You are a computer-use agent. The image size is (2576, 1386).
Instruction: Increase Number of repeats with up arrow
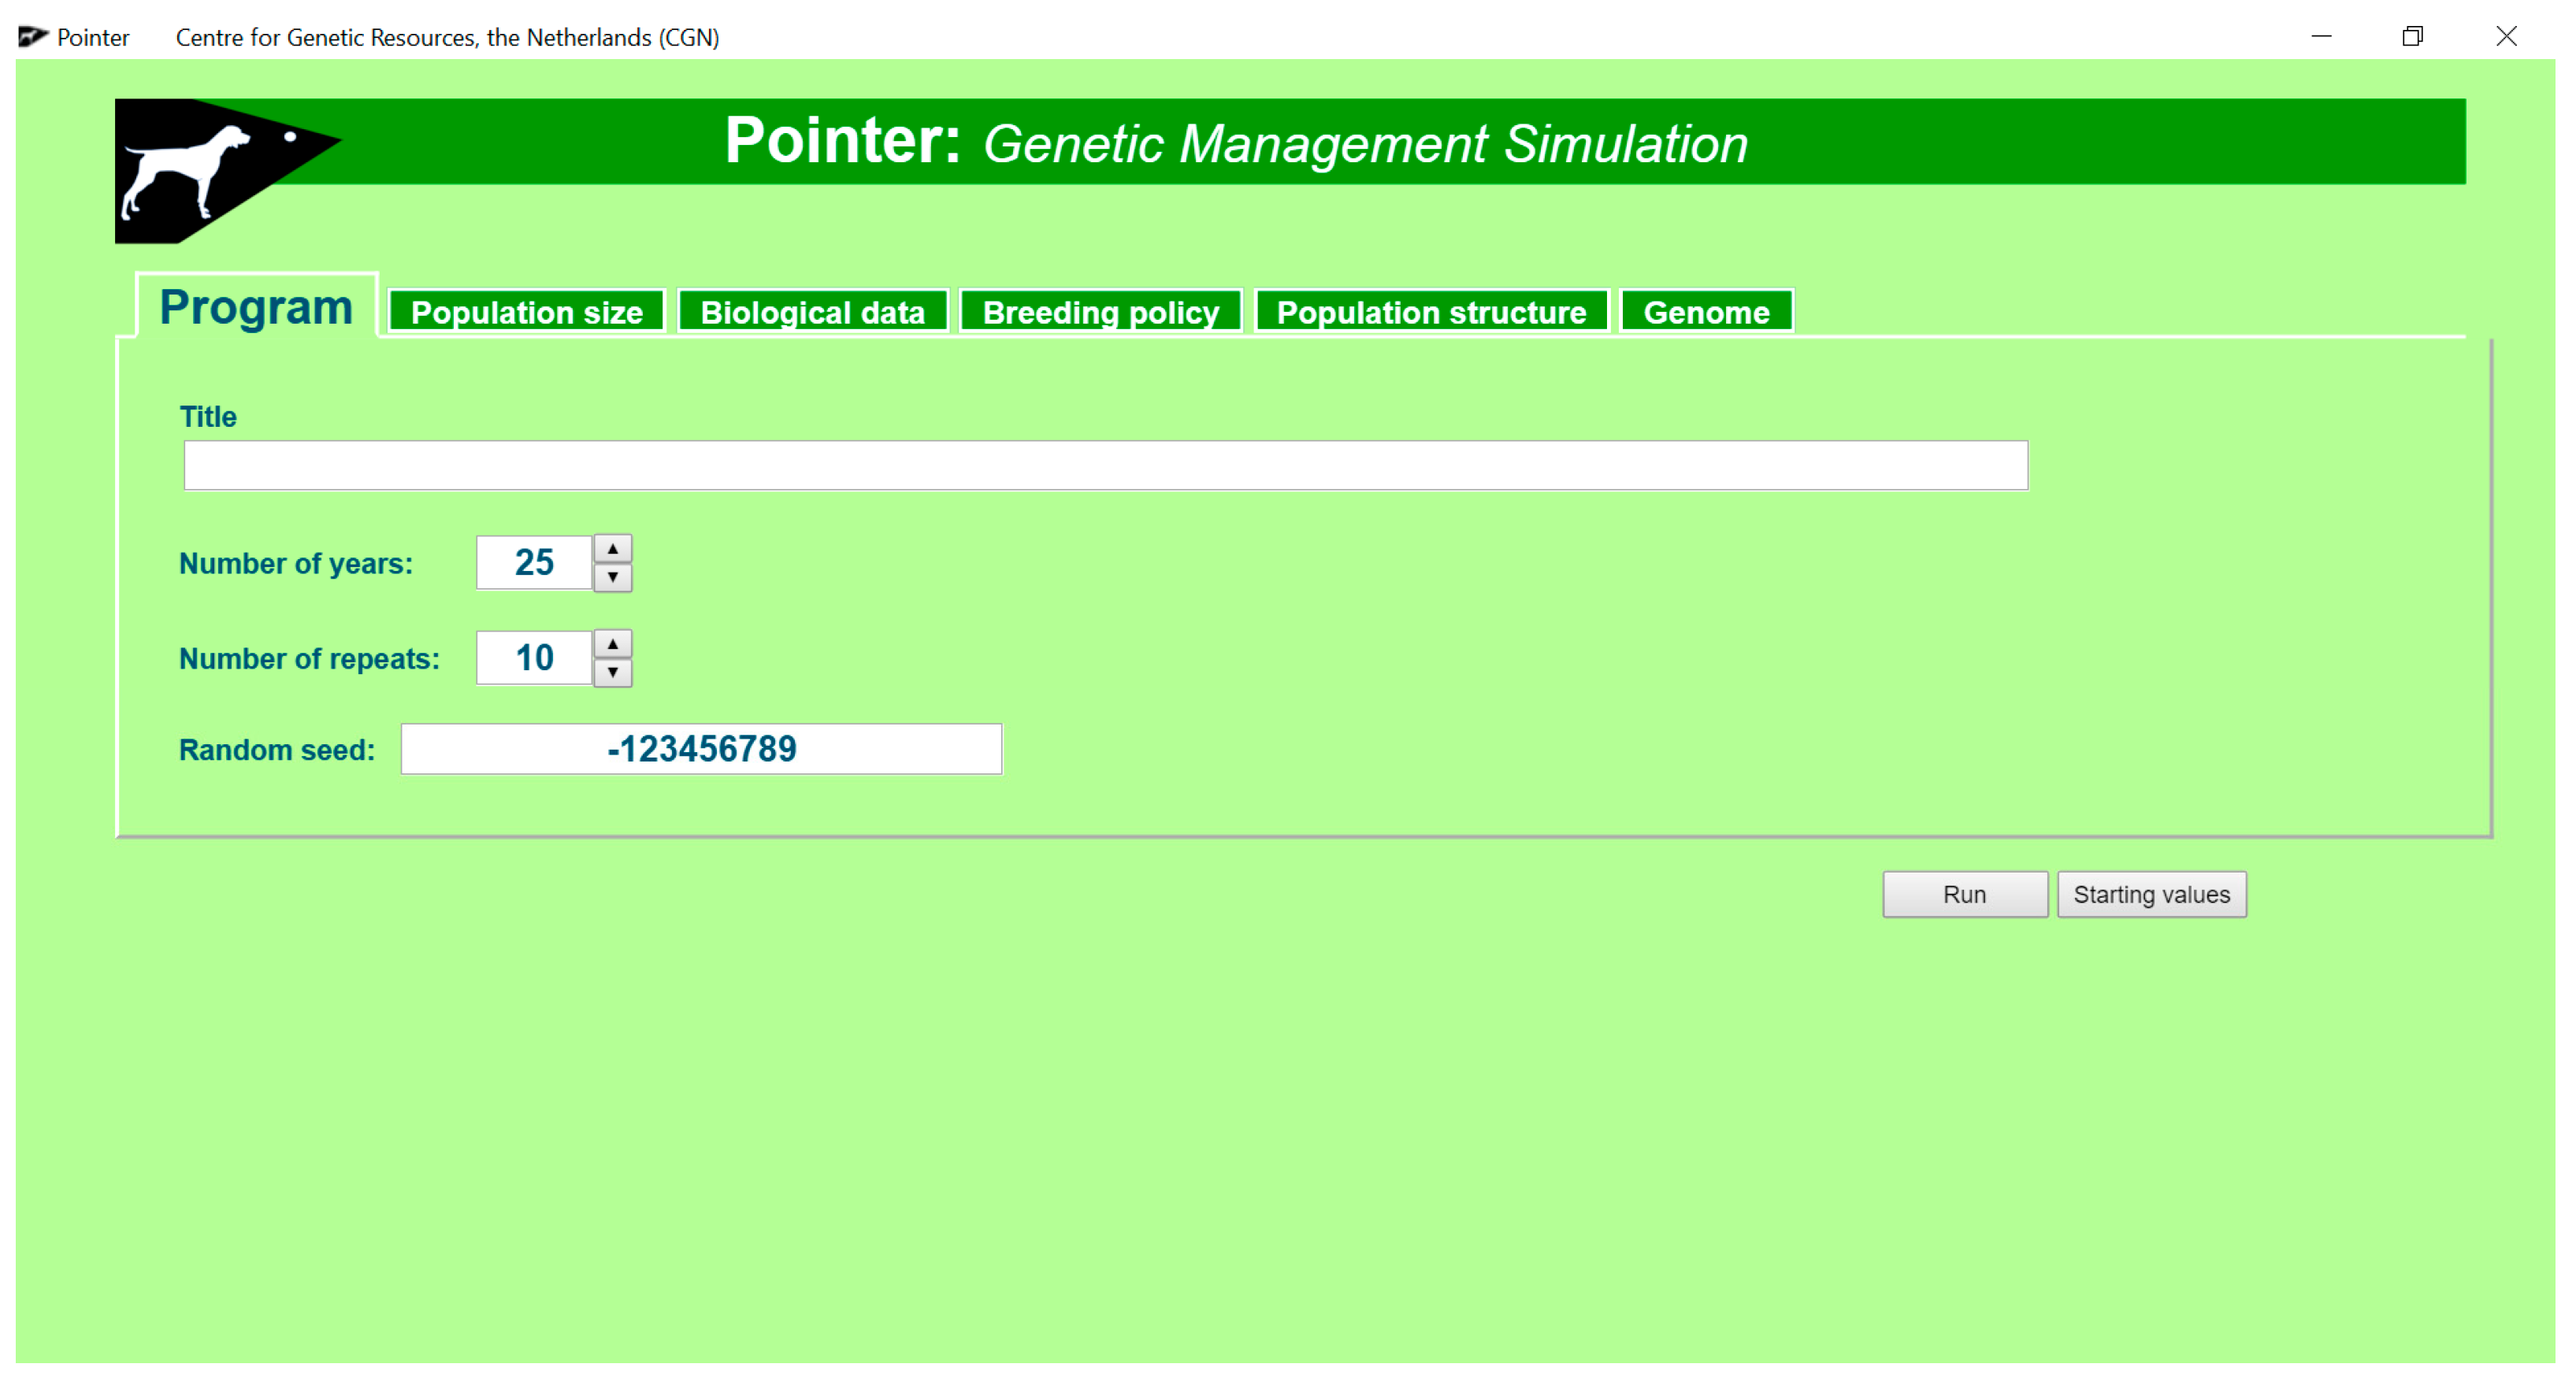[x=612, y=644]
